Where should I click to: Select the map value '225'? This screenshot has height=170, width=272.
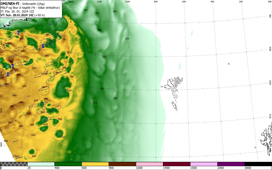tap(127, 39)
